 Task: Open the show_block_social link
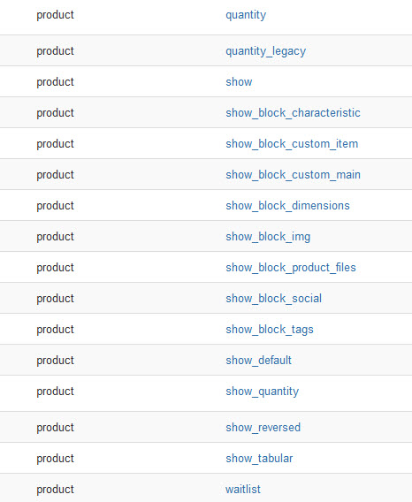[x=273, y=299]
